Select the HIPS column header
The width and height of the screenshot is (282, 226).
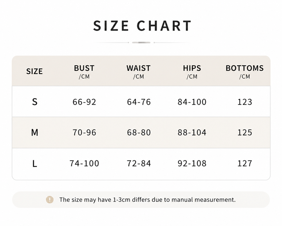coord(192,72)
